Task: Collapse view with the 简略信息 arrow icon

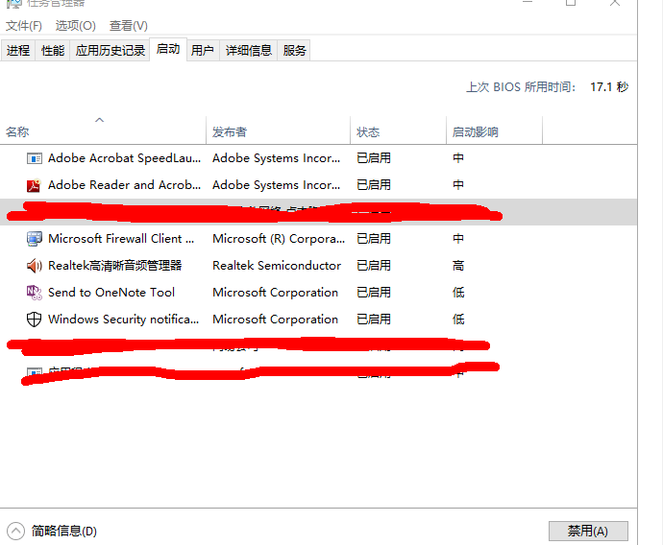Action: 15,531
